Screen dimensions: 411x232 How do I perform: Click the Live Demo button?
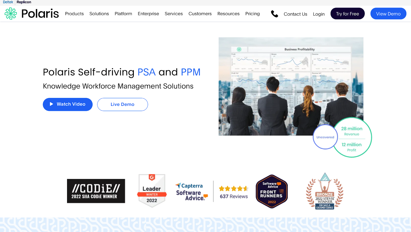122,104
